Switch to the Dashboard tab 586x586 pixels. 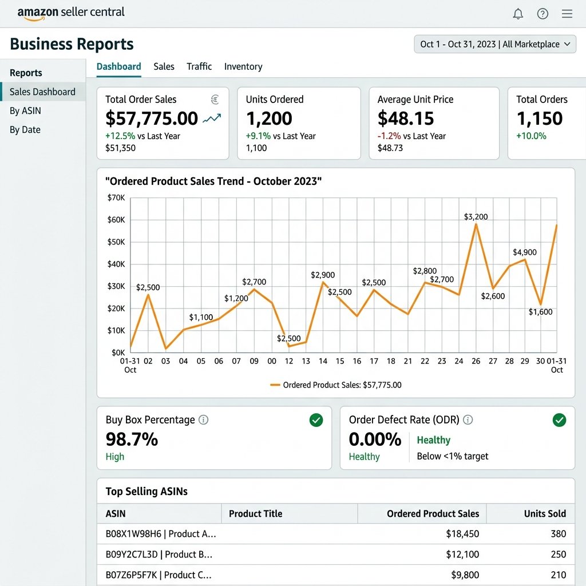click(x=119, y=67)
